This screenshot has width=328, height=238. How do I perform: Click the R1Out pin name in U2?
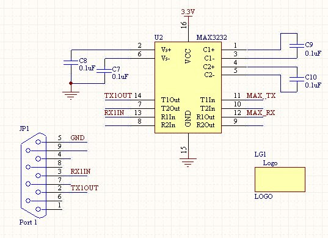[206, 117]
